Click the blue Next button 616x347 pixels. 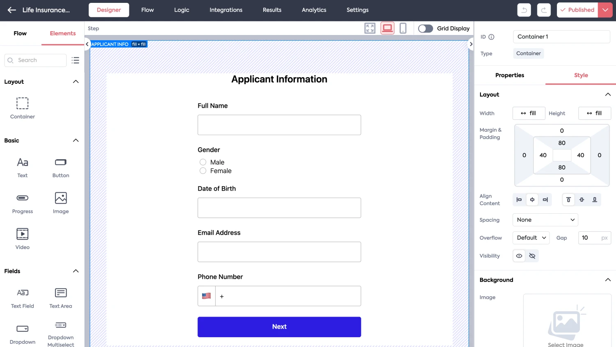[x=279, y=327]
